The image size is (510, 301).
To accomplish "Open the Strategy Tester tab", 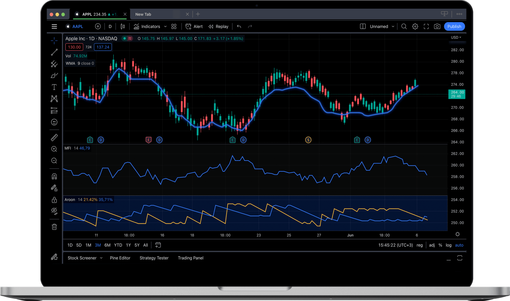I will [154, 258].
